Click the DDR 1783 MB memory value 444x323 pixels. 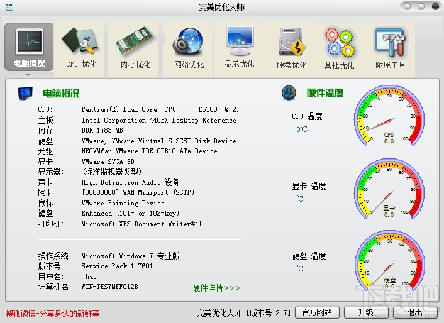coord(102,130)
